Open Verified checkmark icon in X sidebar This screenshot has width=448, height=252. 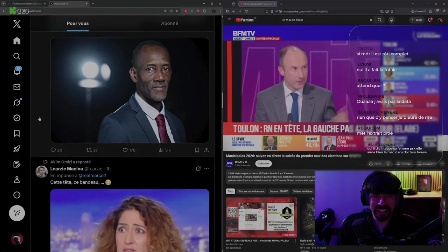pos(17,118)
